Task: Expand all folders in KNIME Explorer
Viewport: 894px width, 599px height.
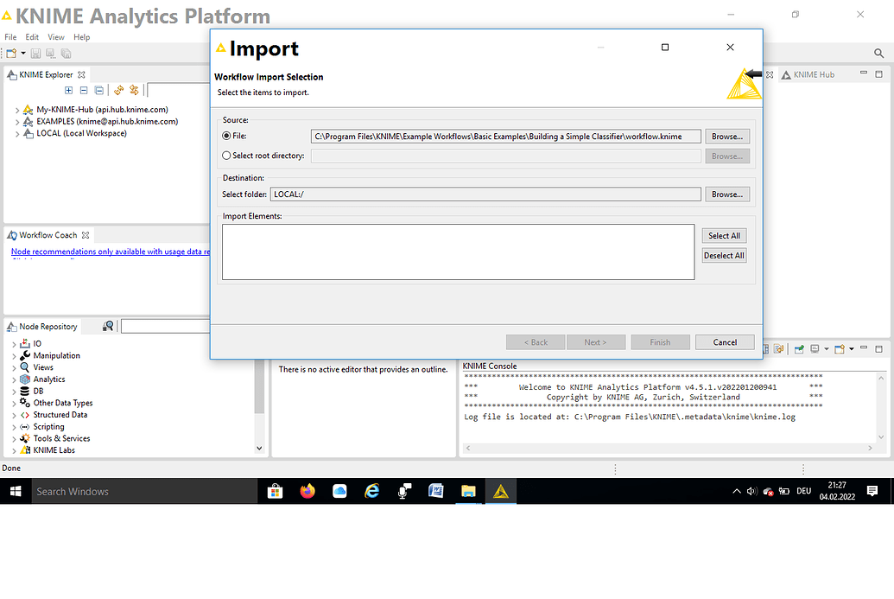Action: 68,90
